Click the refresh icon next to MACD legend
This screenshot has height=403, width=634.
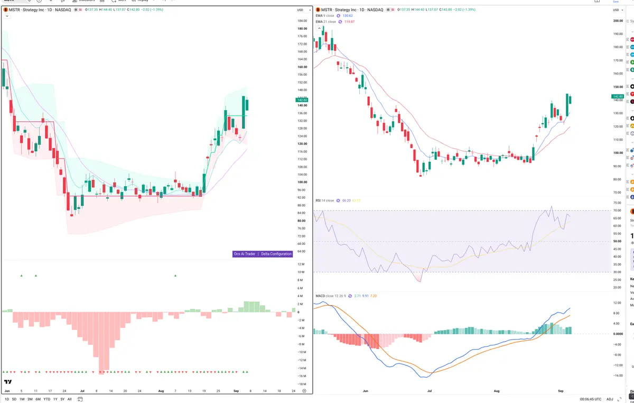coord(351,296)
